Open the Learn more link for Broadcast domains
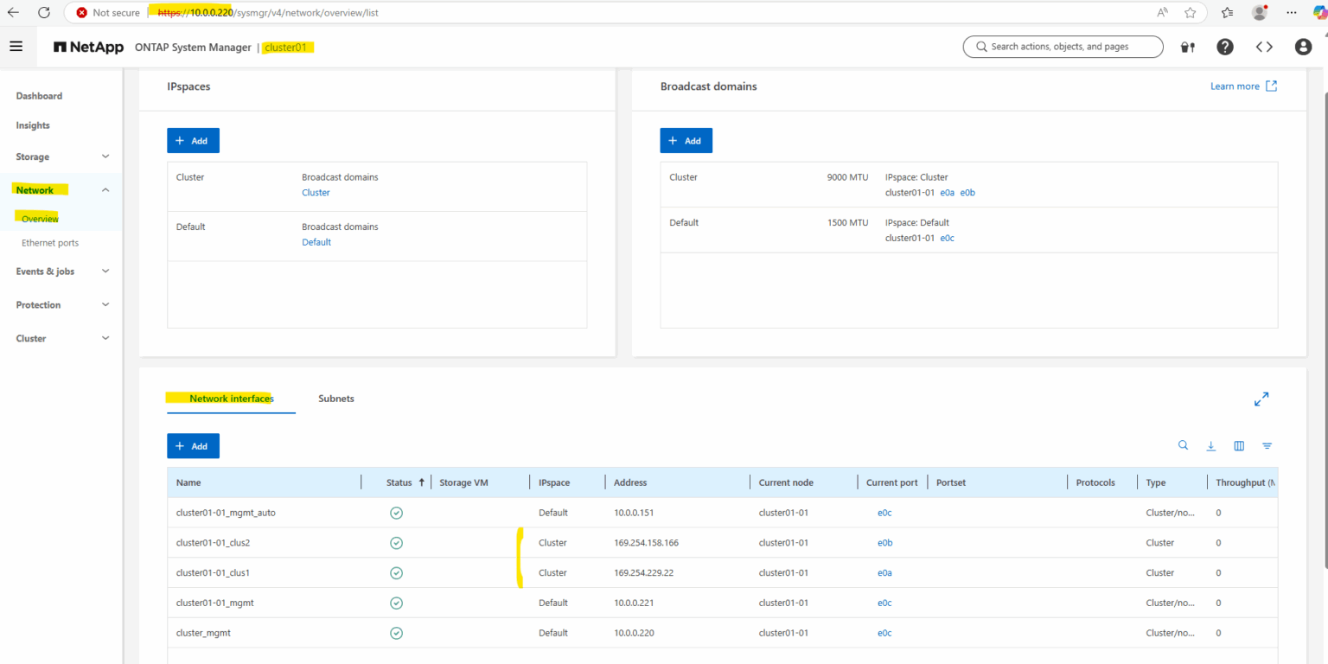The width and height of the screenshot is (1328, 664). 1236,86
